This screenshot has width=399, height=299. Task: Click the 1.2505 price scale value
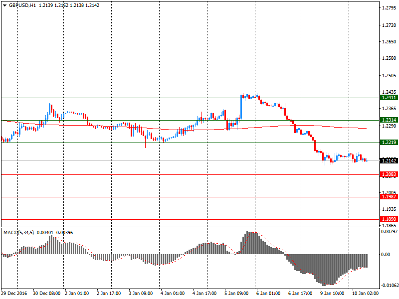click(389, 76)
